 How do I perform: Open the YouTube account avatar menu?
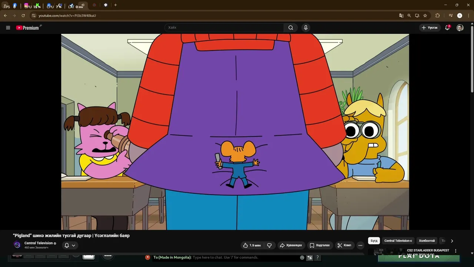click(460, 28)
